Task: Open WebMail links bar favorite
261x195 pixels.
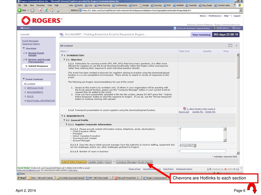Action: 178,5
